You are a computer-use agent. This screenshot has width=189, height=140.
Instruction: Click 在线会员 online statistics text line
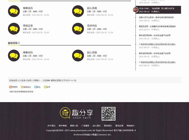tap(43, 80)
